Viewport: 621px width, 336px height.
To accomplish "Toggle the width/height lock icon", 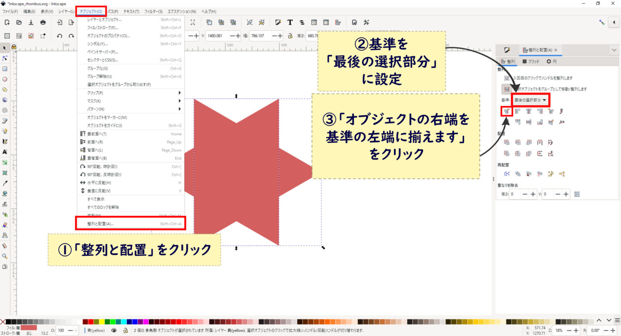I will tap(290, 35).
